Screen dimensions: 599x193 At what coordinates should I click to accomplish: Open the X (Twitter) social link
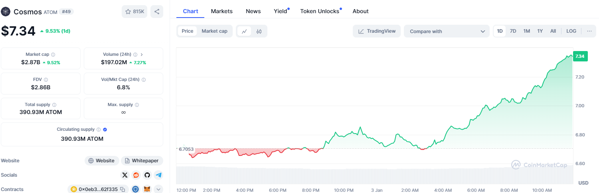[x=125, y=175]
